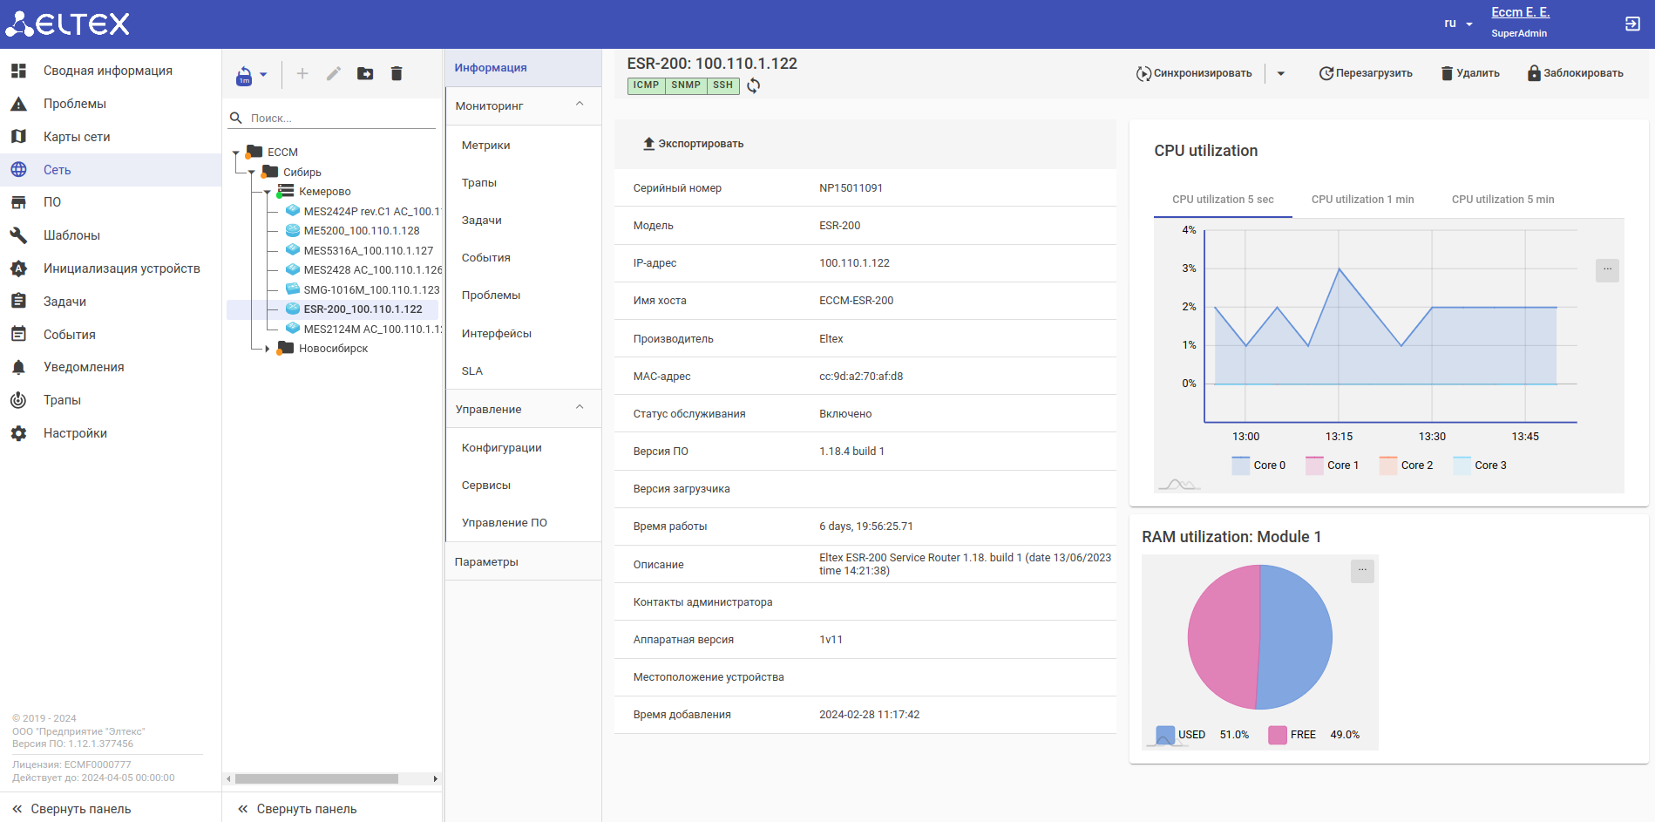Switch to CPU utilization 5 min tab
Viewport: 1655px width, 822px height.
click(1502, 200)
